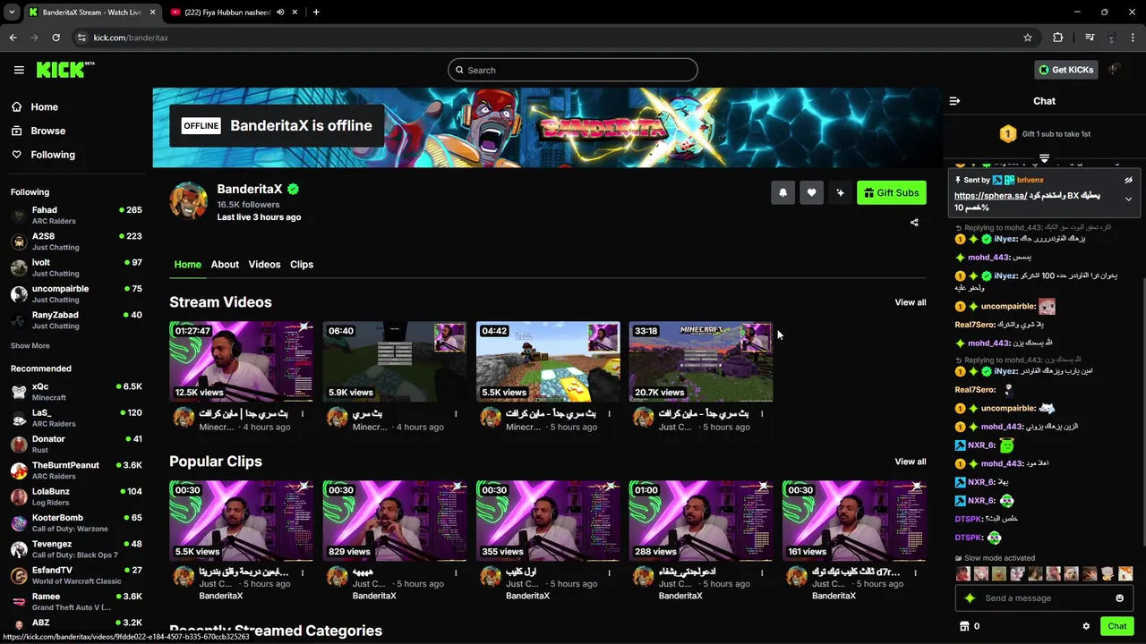Click the Get KICKs button
This screenshot has height=644, width=1146.
pyautogui.click(x=1065, y=70)
